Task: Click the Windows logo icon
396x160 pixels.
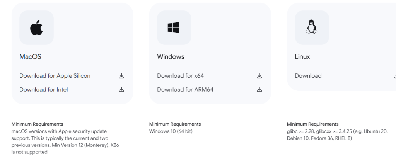Action: click(x=174, y=27)
